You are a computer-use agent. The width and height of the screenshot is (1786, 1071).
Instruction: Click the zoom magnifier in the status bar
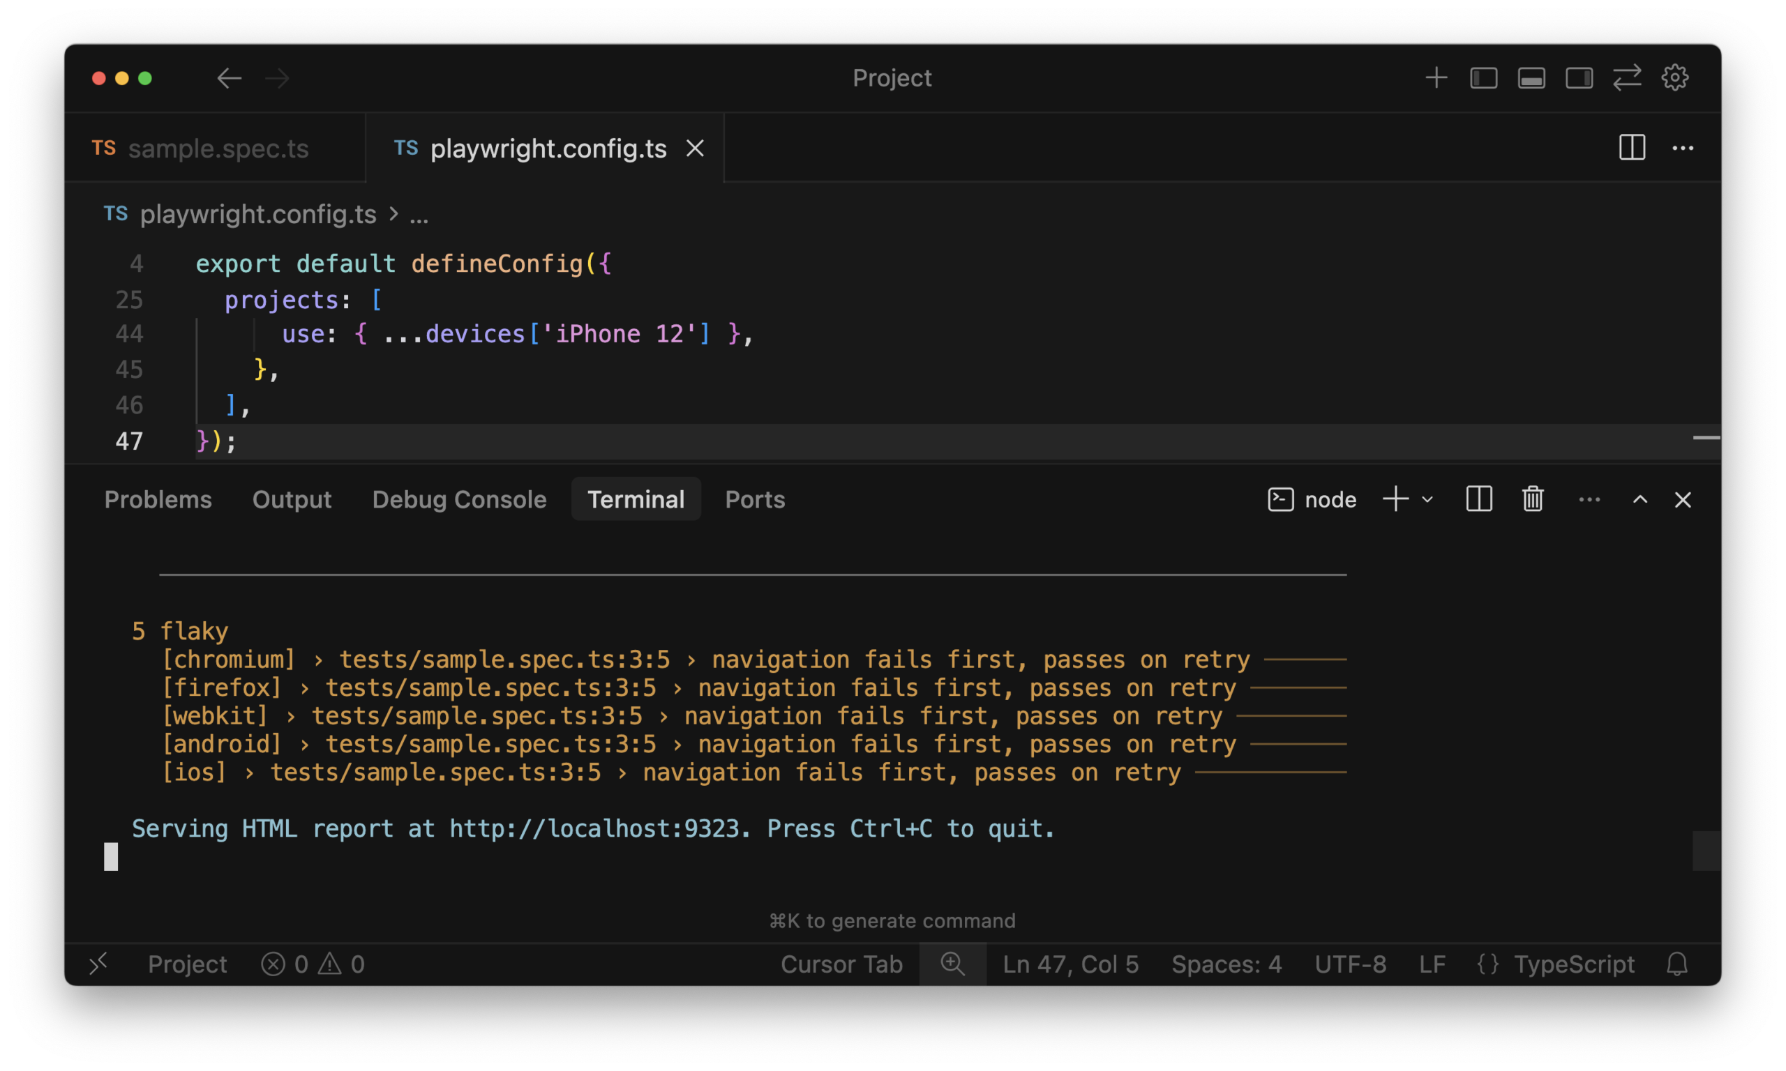coord(952,964)
